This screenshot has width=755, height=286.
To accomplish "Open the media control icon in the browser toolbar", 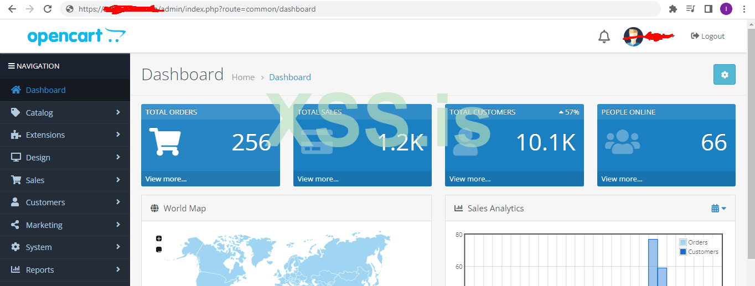I will (x=690, y=9).
